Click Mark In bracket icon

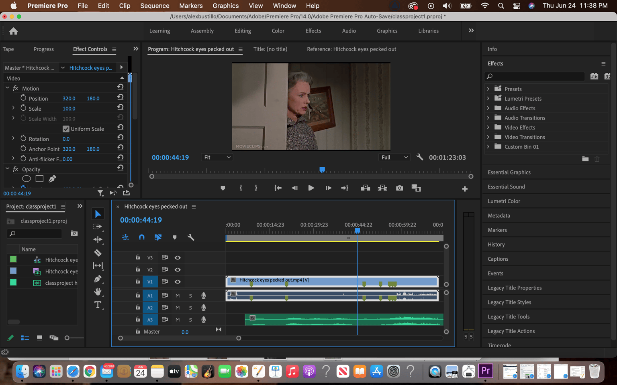click(x=241, y=188)
